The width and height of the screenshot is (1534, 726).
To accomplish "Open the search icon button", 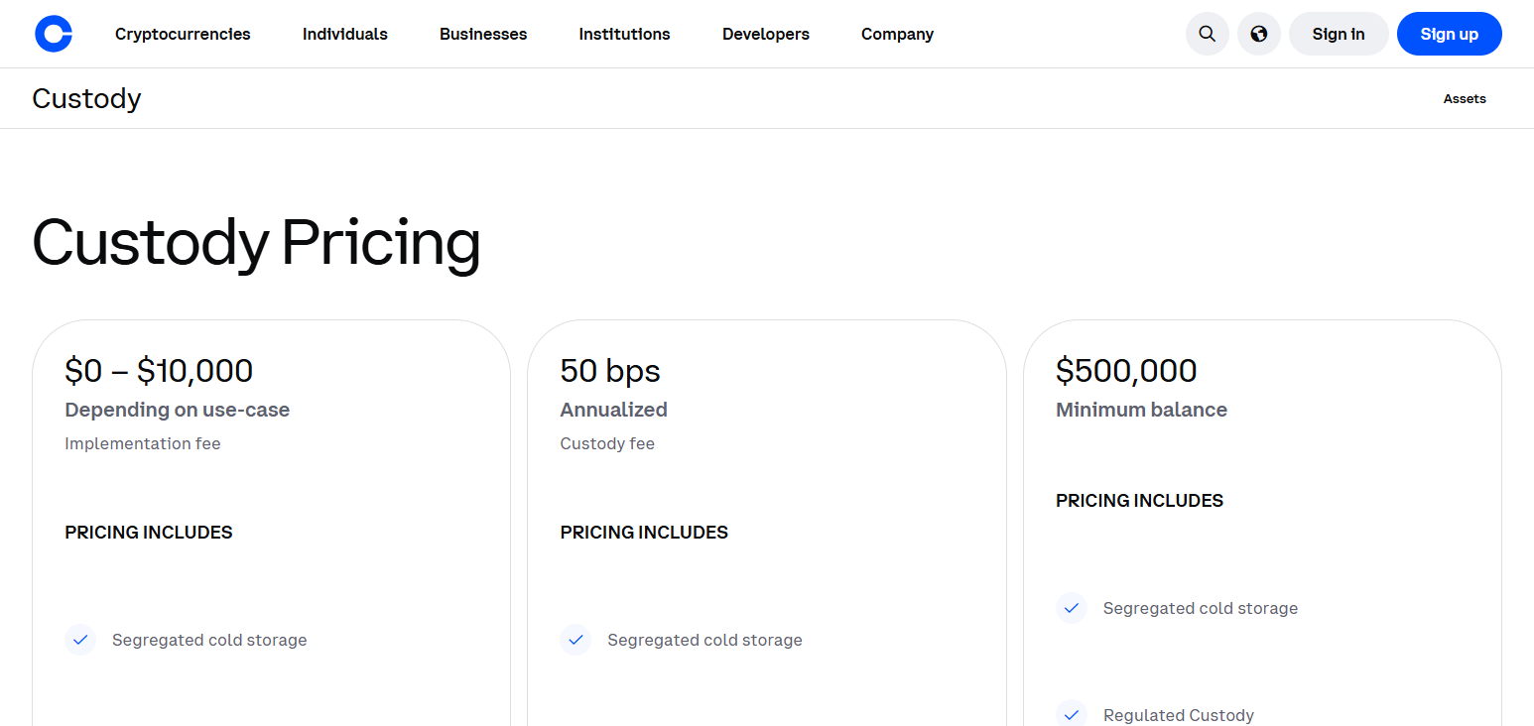I will [1207, 34].
